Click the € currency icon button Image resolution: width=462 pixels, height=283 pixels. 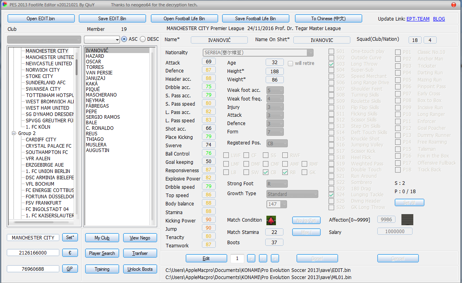(70, 253)
